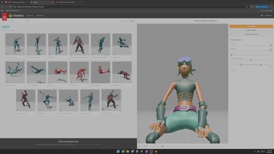This screenshot has height=154, width=274.
Task: Click the red Adobe logo
Action: 4,17
